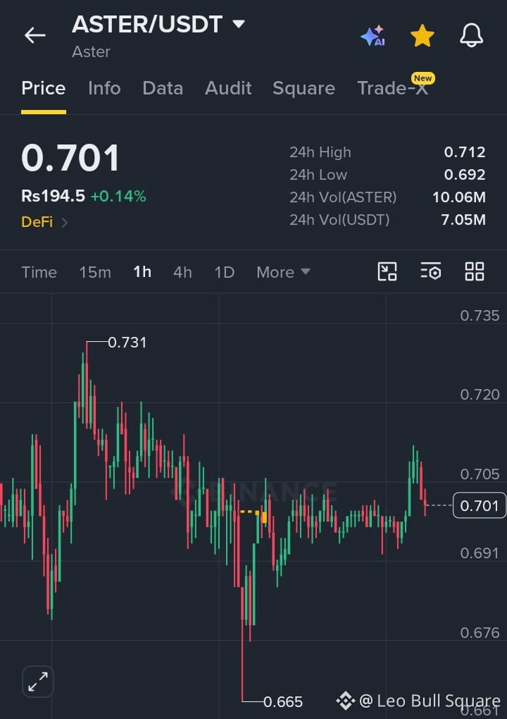Open the DeFi category link
This screenshot has height=719, width=507.
(x=44, y=222)
